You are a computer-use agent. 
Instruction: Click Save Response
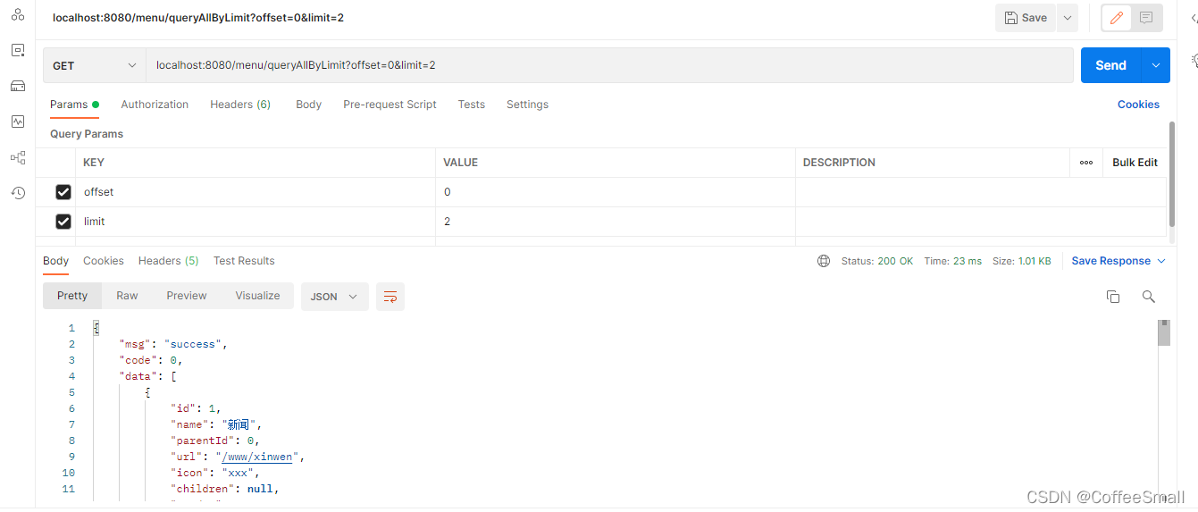tap(1111, 261)
